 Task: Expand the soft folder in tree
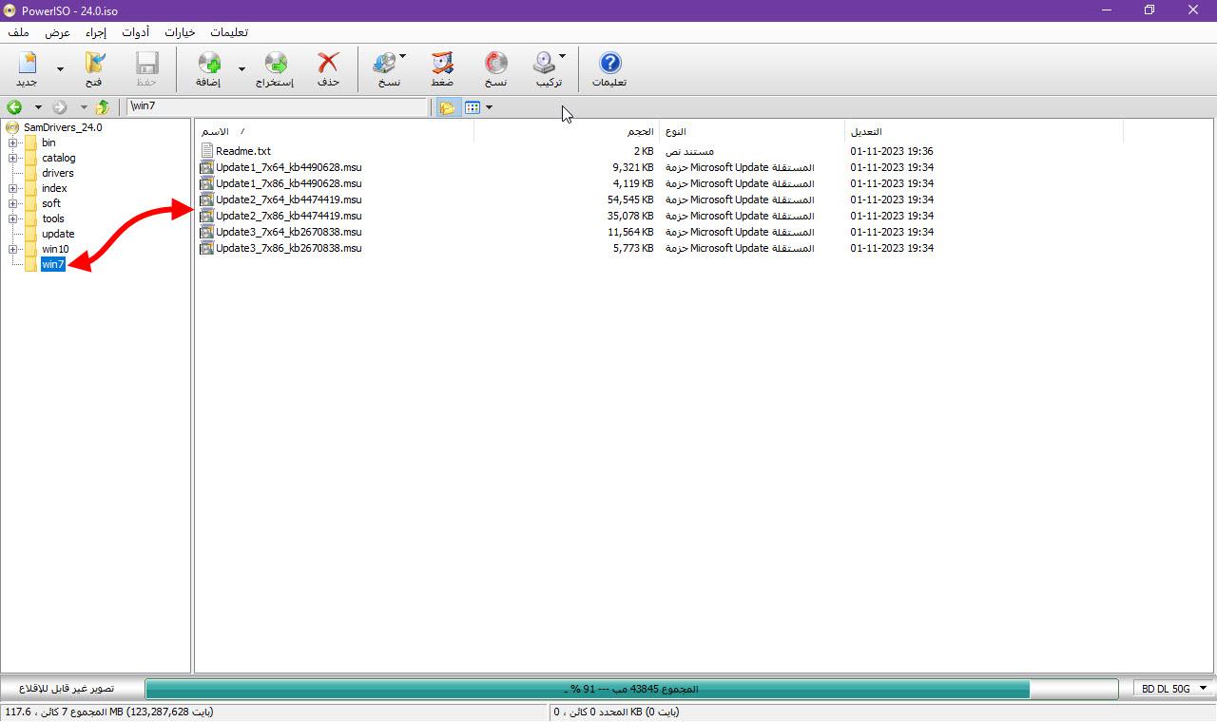(x=13, y=203)
